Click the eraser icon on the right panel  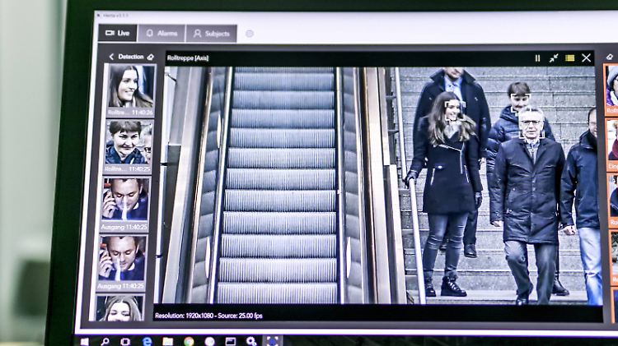click(x=610, y=57)
